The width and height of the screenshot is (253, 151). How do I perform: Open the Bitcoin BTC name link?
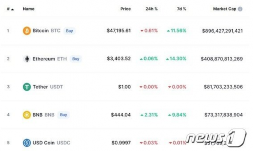pos(47,30)
